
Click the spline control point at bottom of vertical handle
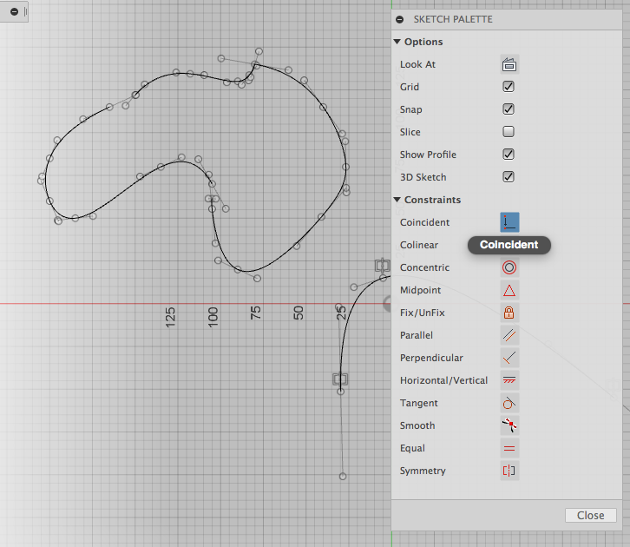point(343,477)
